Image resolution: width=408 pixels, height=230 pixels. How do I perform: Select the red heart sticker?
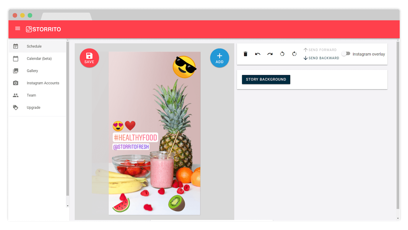pyautogui.click(x=130, y=126)
